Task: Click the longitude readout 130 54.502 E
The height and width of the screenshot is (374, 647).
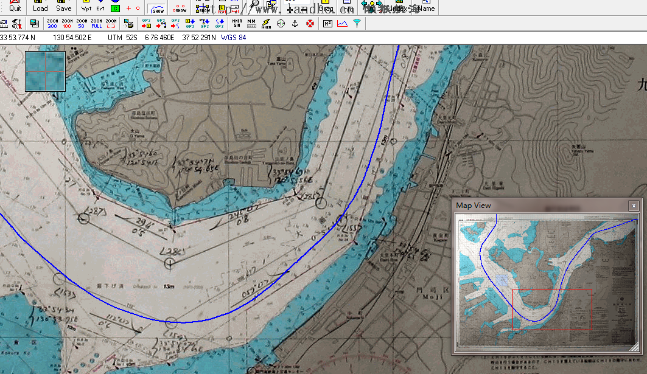Action: pos(72,38)
